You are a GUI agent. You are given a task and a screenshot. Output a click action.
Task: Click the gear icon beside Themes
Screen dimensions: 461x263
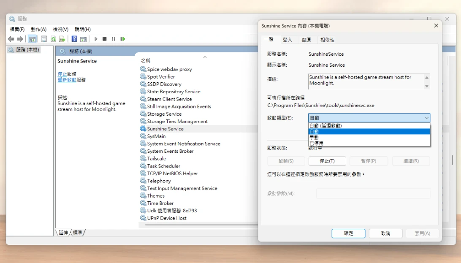[143, 195]
